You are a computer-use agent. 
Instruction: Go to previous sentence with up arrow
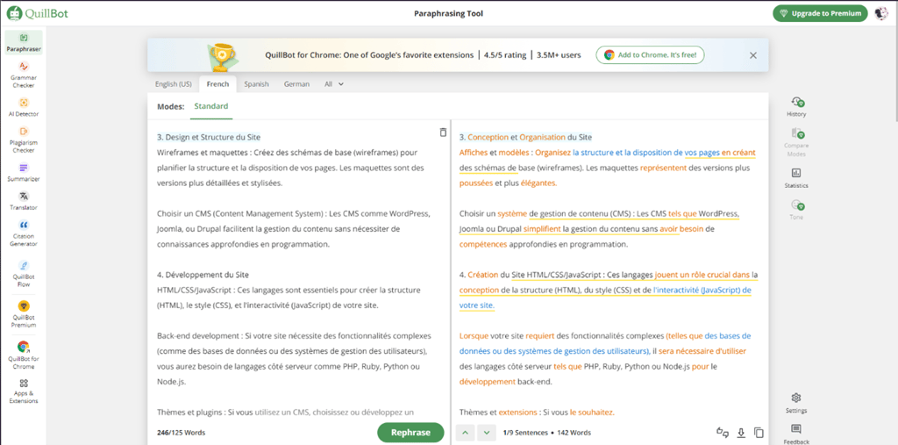pos(465,433)
